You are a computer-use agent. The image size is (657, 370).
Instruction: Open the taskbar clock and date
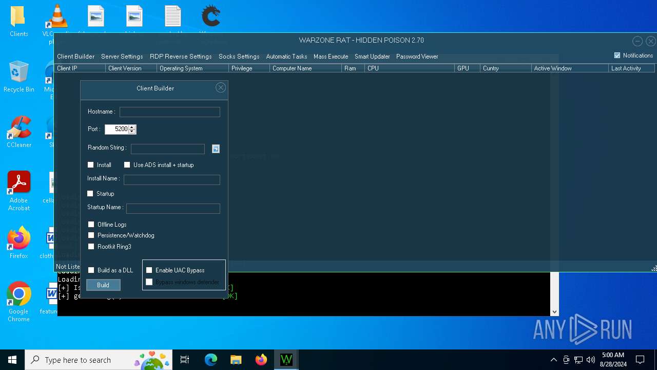pos(612,360)
